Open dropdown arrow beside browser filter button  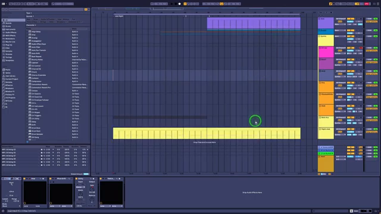tap(89, 10)
